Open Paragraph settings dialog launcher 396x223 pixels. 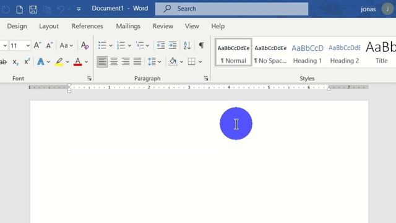point(206,79)
